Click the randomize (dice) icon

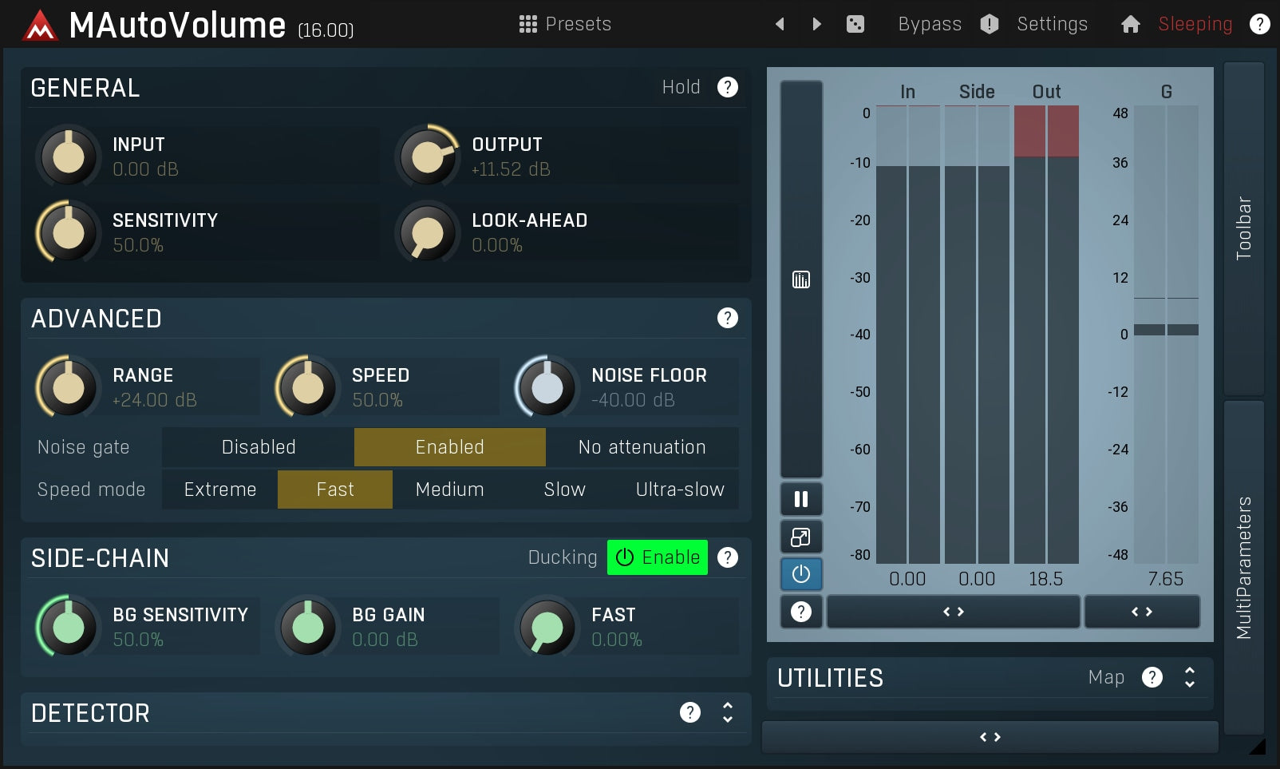(855, 23)
